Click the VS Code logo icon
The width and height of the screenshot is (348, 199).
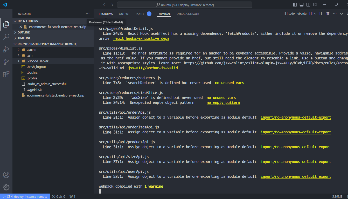coord(5,5)
